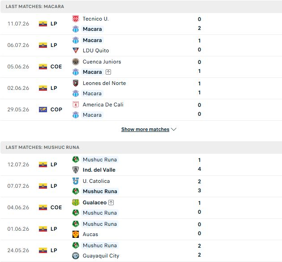Click the Leones del Norte crest
Screen dimensions: 282x262
point(76,83)
